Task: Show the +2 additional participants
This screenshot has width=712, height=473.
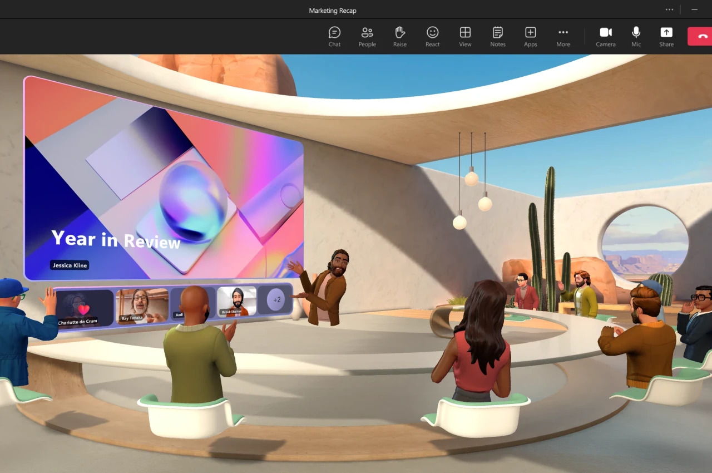Action: click(x=276, y=299)
